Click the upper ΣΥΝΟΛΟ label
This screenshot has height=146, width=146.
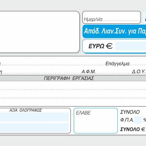coord(130,112)
